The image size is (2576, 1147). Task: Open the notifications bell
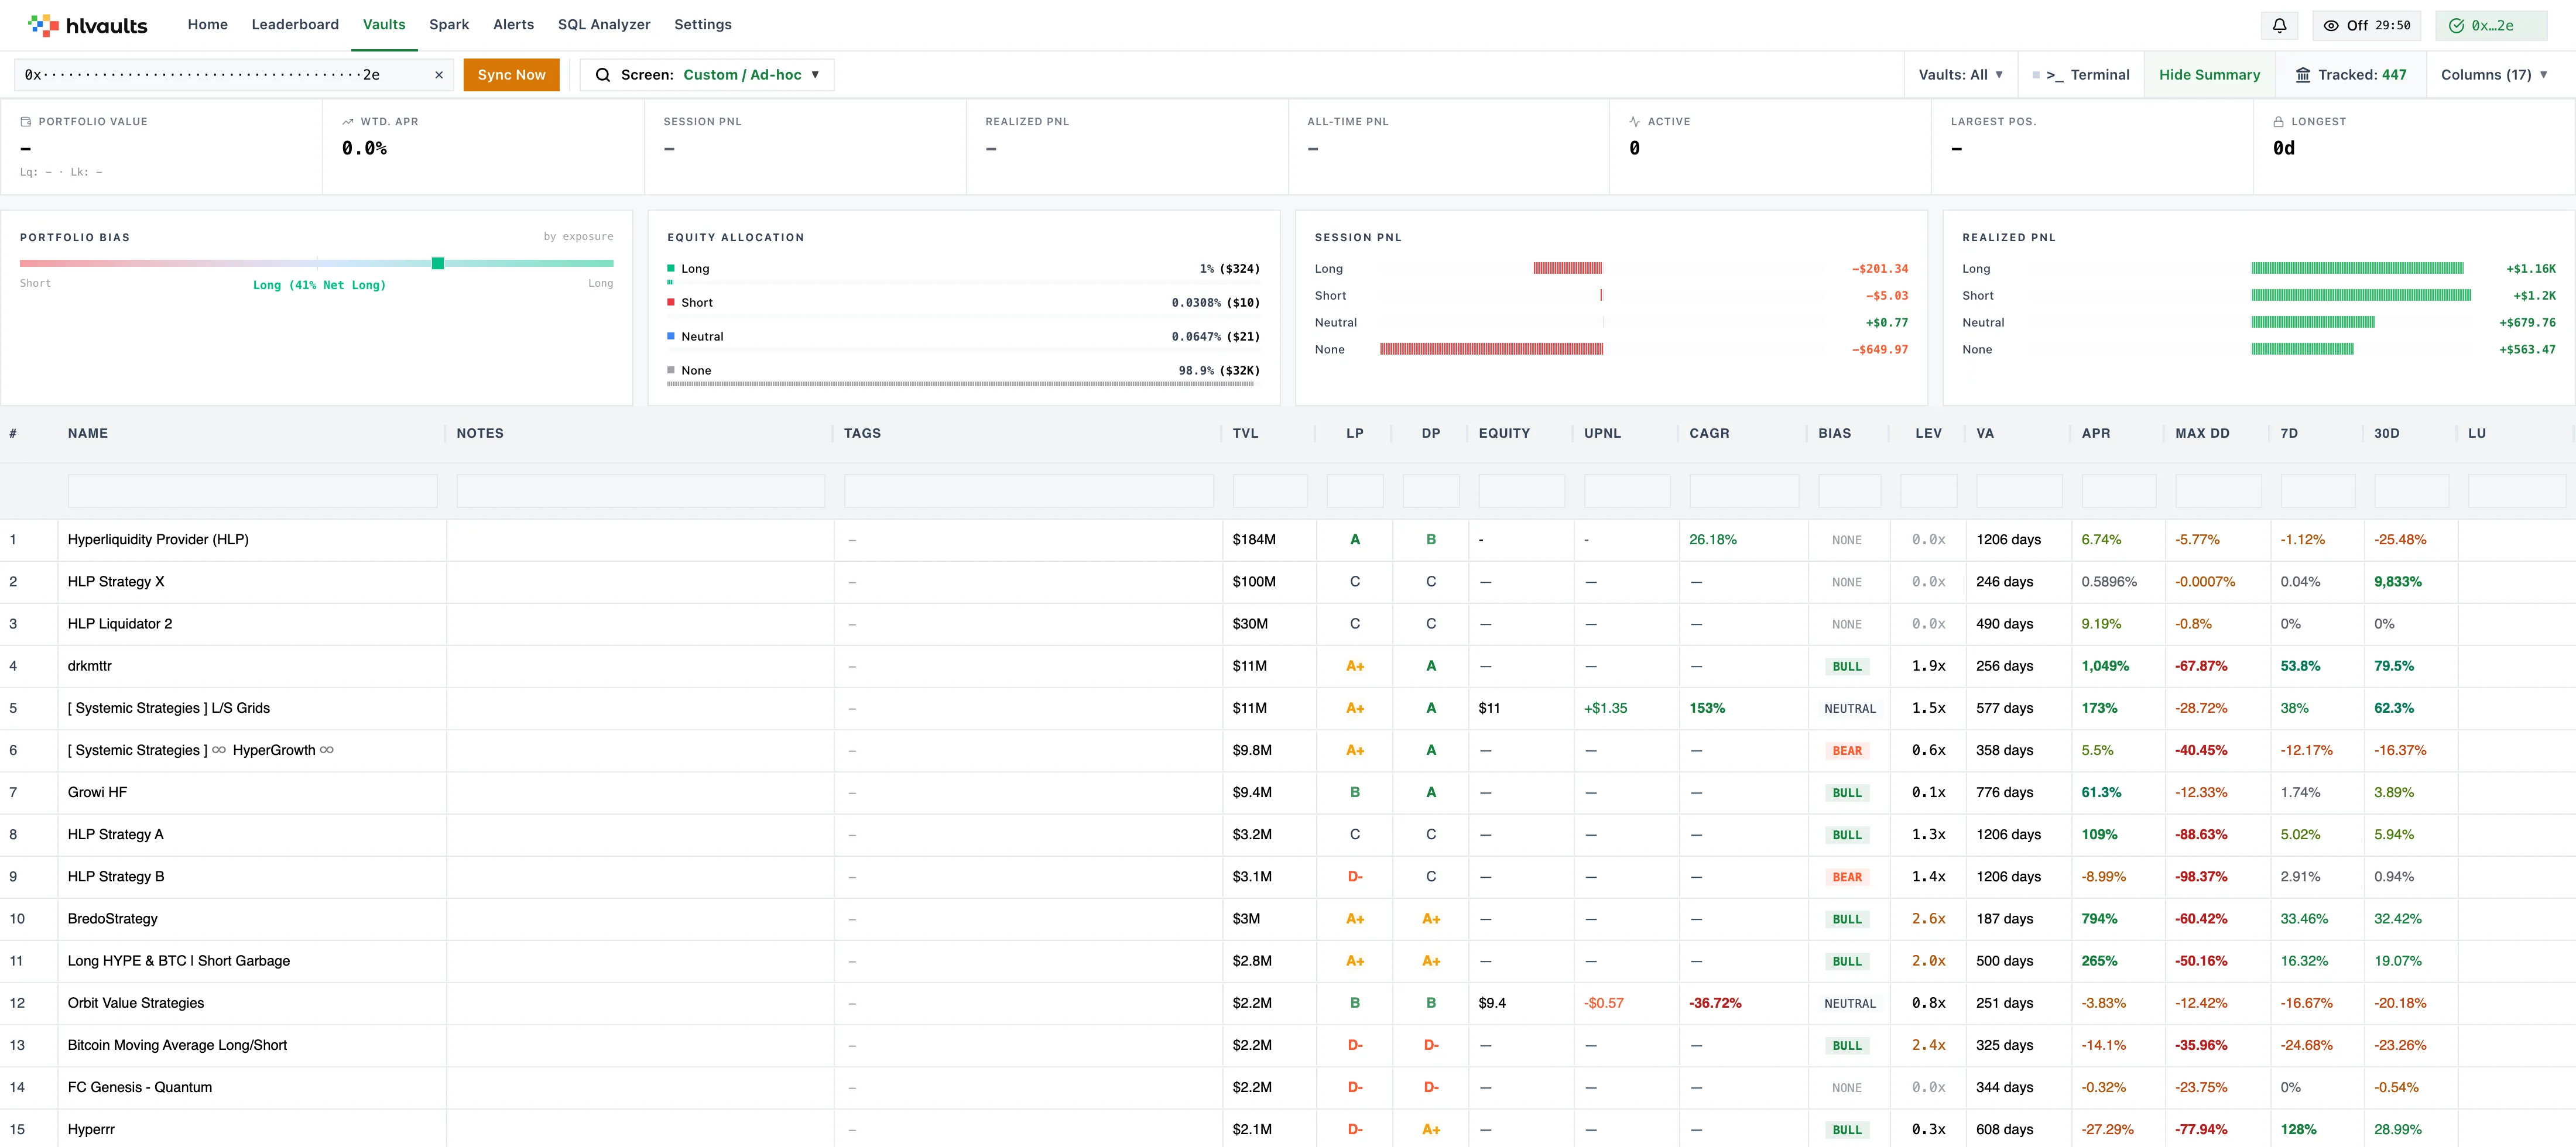coord(2280,25)
